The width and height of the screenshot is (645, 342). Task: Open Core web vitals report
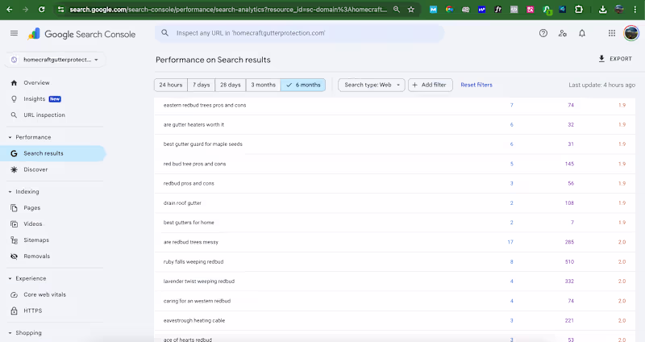[44, 294]
